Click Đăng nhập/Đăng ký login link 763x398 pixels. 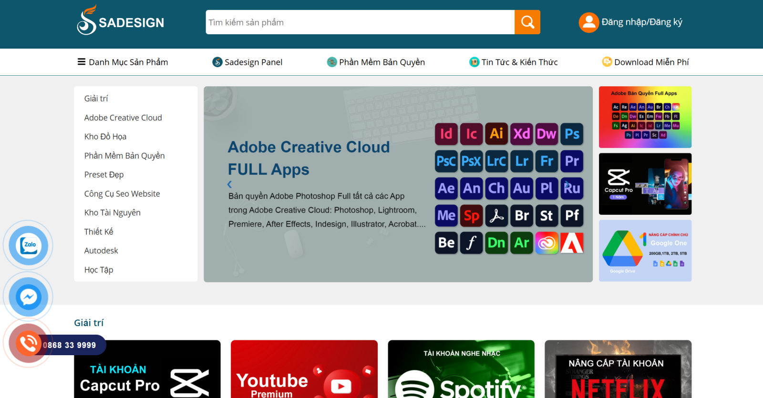(642, 22)
